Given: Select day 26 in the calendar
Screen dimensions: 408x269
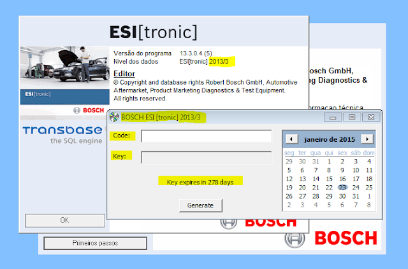Looking at the screenshot, I should click(289, 196).
